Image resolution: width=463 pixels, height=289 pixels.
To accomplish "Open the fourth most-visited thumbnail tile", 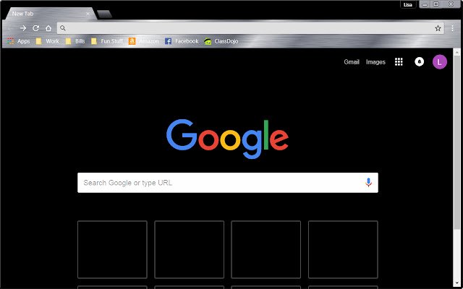I will (x=343, y=249).
